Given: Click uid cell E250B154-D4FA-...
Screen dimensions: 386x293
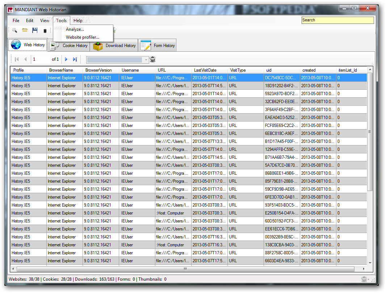Looking at the screenshot, I should tap(282, 213).
